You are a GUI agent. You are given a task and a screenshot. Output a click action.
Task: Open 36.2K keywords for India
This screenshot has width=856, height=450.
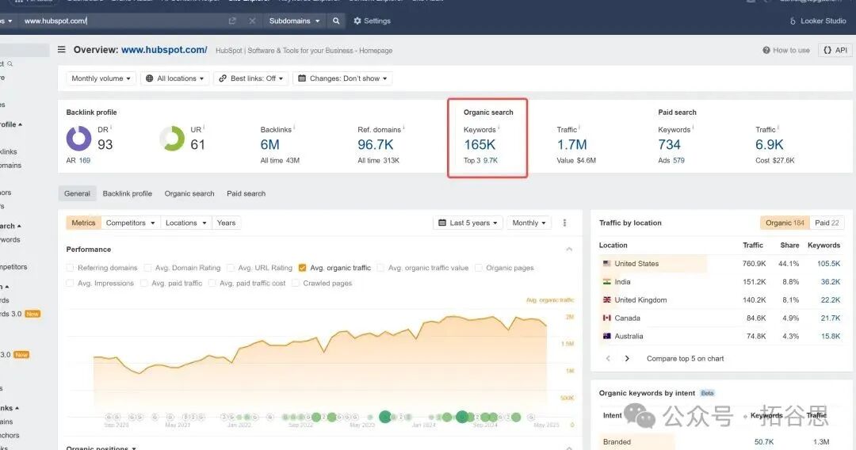pos(831,282)
